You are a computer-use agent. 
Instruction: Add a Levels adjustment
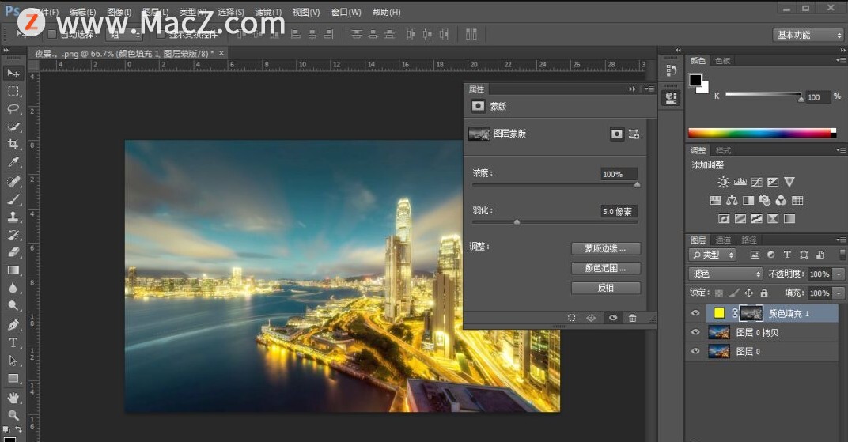click(740, 182)
